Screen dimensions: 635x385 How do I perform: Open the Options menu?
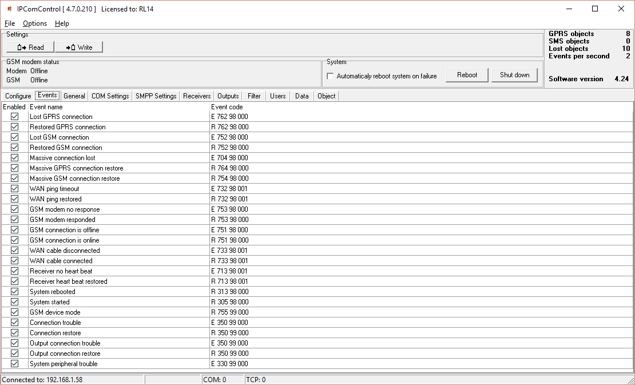[35, 23]
